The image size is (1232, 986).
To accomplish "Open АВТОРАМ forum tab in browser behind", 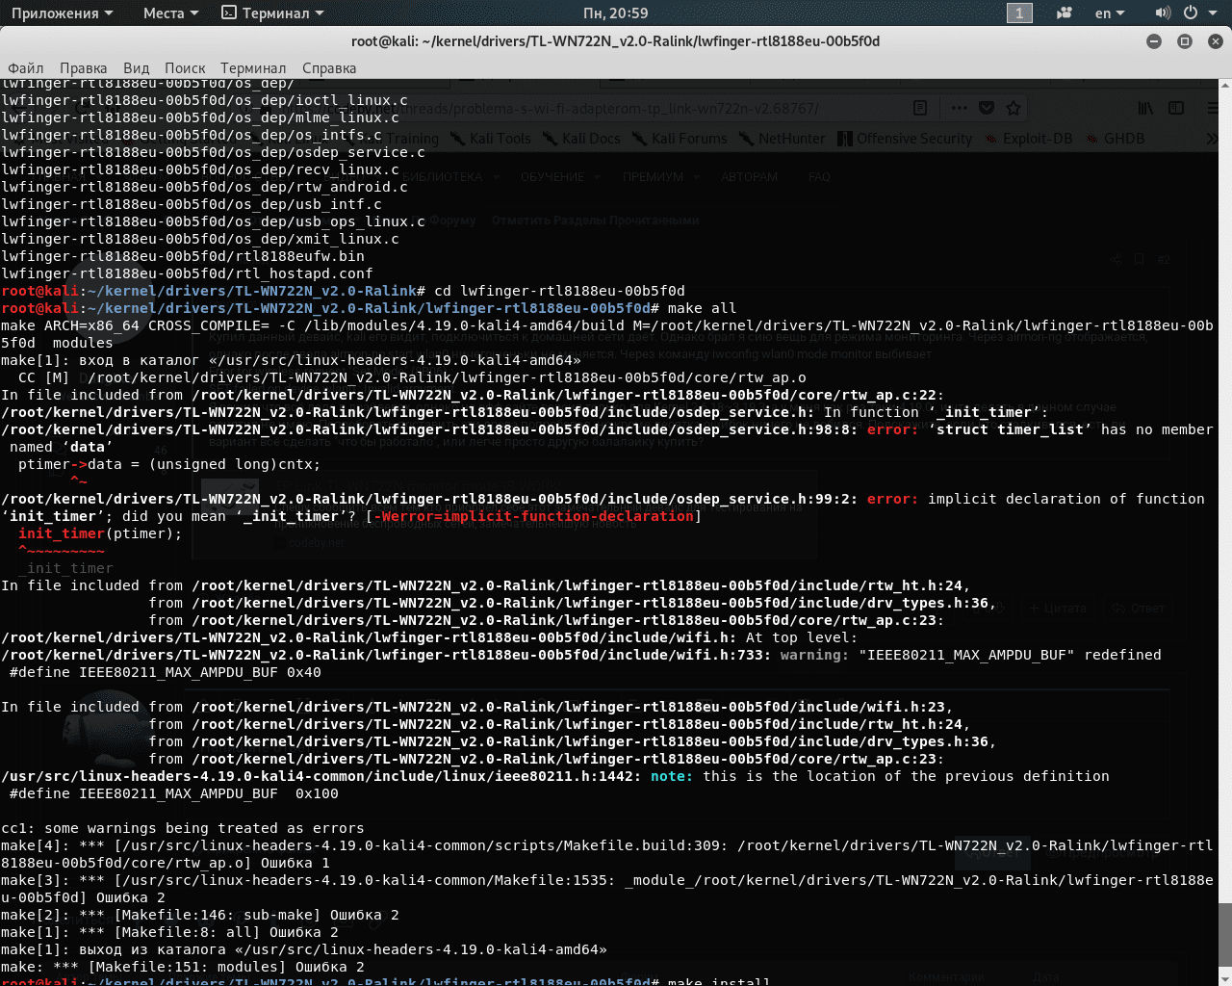I will pos(749,177).
